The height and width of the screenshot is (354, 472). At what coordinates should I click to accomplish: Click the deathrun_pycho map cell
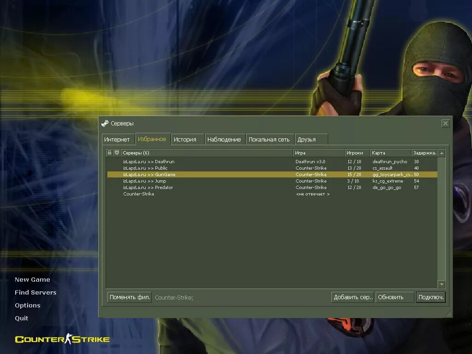pos(390,162)
